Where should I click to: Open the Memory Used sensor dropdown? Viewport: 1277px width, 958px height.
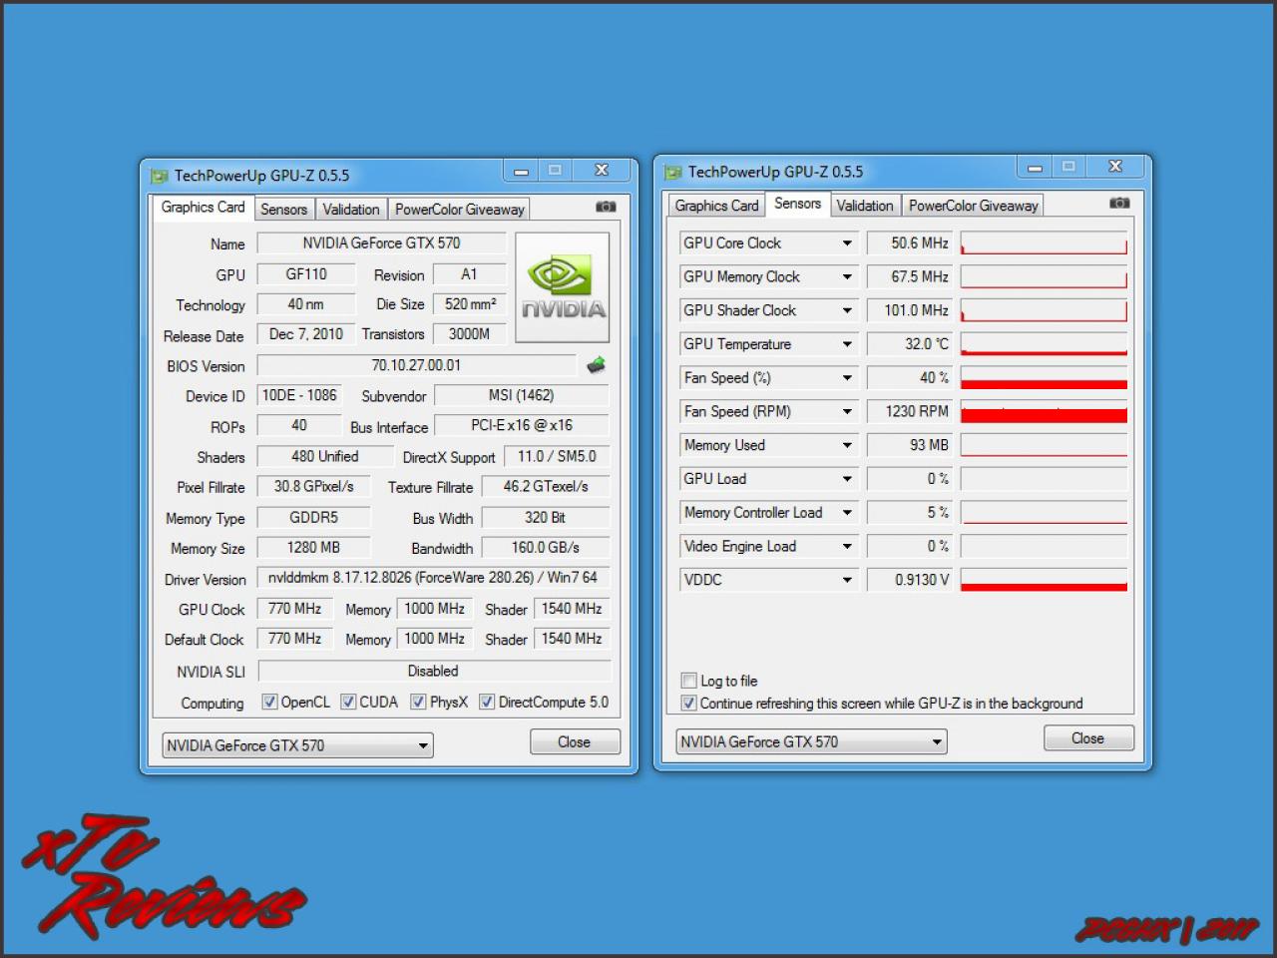tap(847, 445)
